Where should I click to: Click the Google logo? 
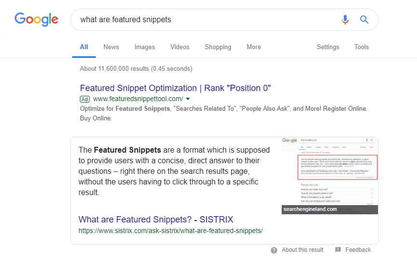(36, 19)
